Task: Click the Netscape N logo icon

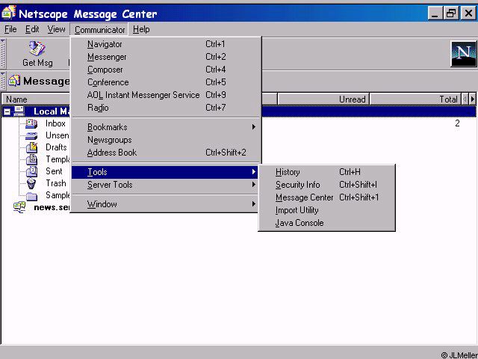Action: [463, 54]
